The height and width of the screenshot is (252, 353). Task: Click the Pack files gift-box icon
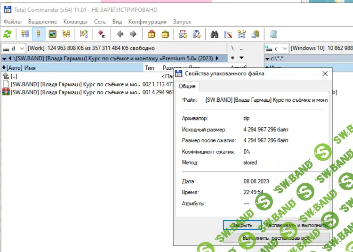(x=152, y=34)
